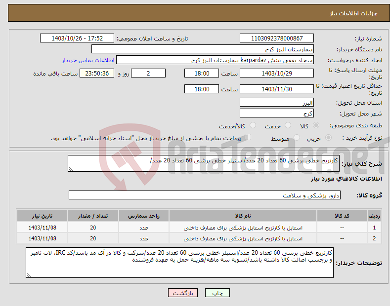Click the resize grip of description textarea

[x=71, y=169]
